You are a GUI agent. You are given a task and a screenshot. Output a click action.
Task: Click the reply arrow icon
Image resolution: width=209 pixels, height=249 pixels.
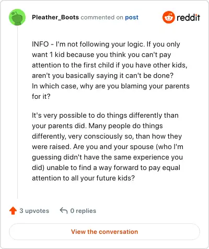tap(64, 210)
